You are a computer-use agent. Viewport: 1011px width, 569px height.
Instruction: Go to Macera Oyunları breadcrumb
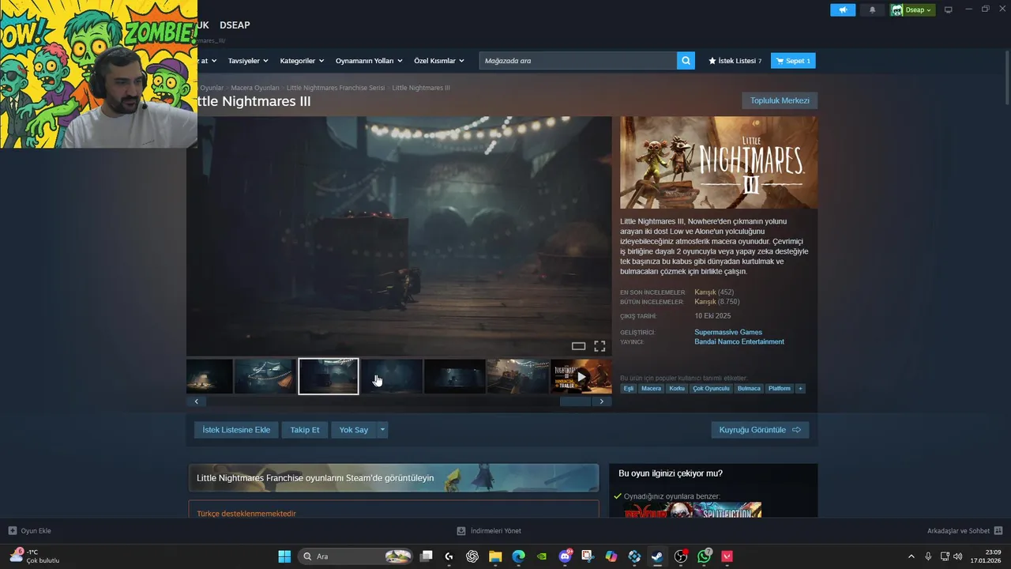pyautogui.click(x=255, y=88)
